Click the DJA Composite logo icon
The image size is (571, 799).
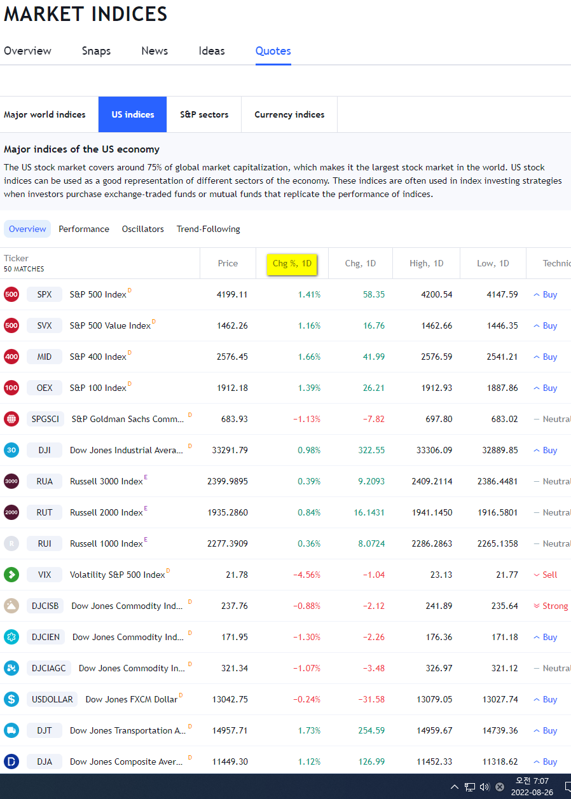click(x=11, y=761)
